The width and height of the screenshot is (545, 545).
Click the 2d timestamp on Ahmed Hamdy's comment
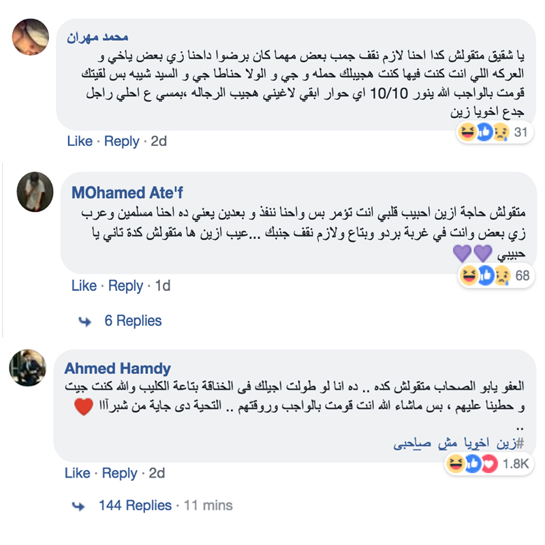point(157,473)
